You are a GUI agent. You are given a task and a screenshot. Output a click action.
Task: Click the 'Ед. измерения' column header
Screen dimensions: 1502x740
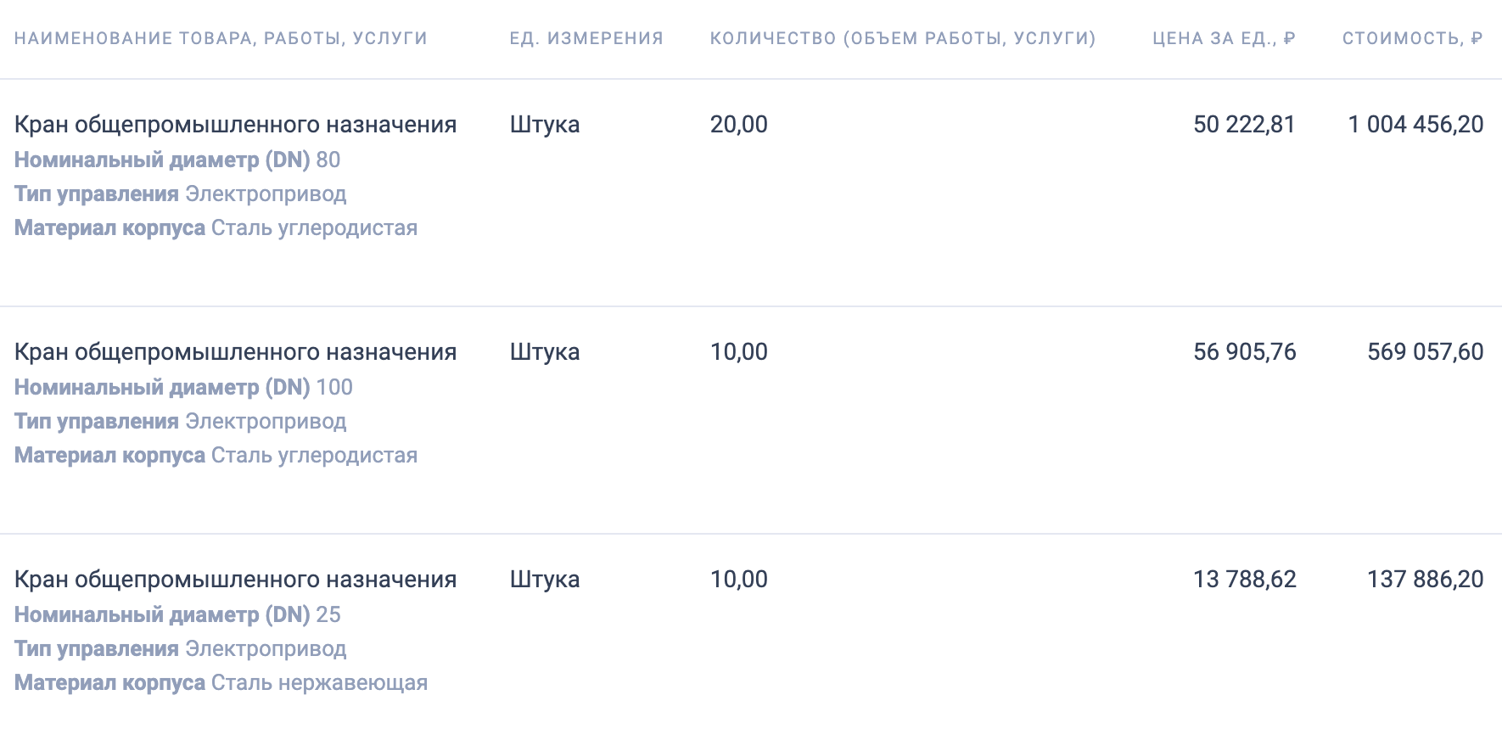click(x=586, y=38)
